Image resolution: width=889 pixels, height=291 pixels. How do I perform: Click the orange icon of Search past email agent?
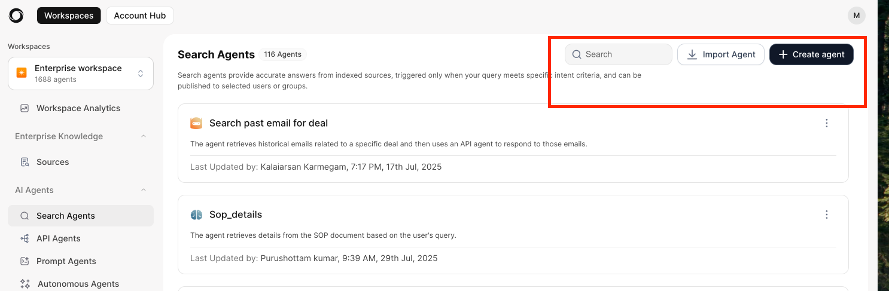pyautogui.click(x=196, y=123)
